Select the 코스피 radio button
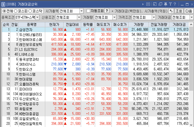Viewport: 194px width, 127px height. coord(15,11)
